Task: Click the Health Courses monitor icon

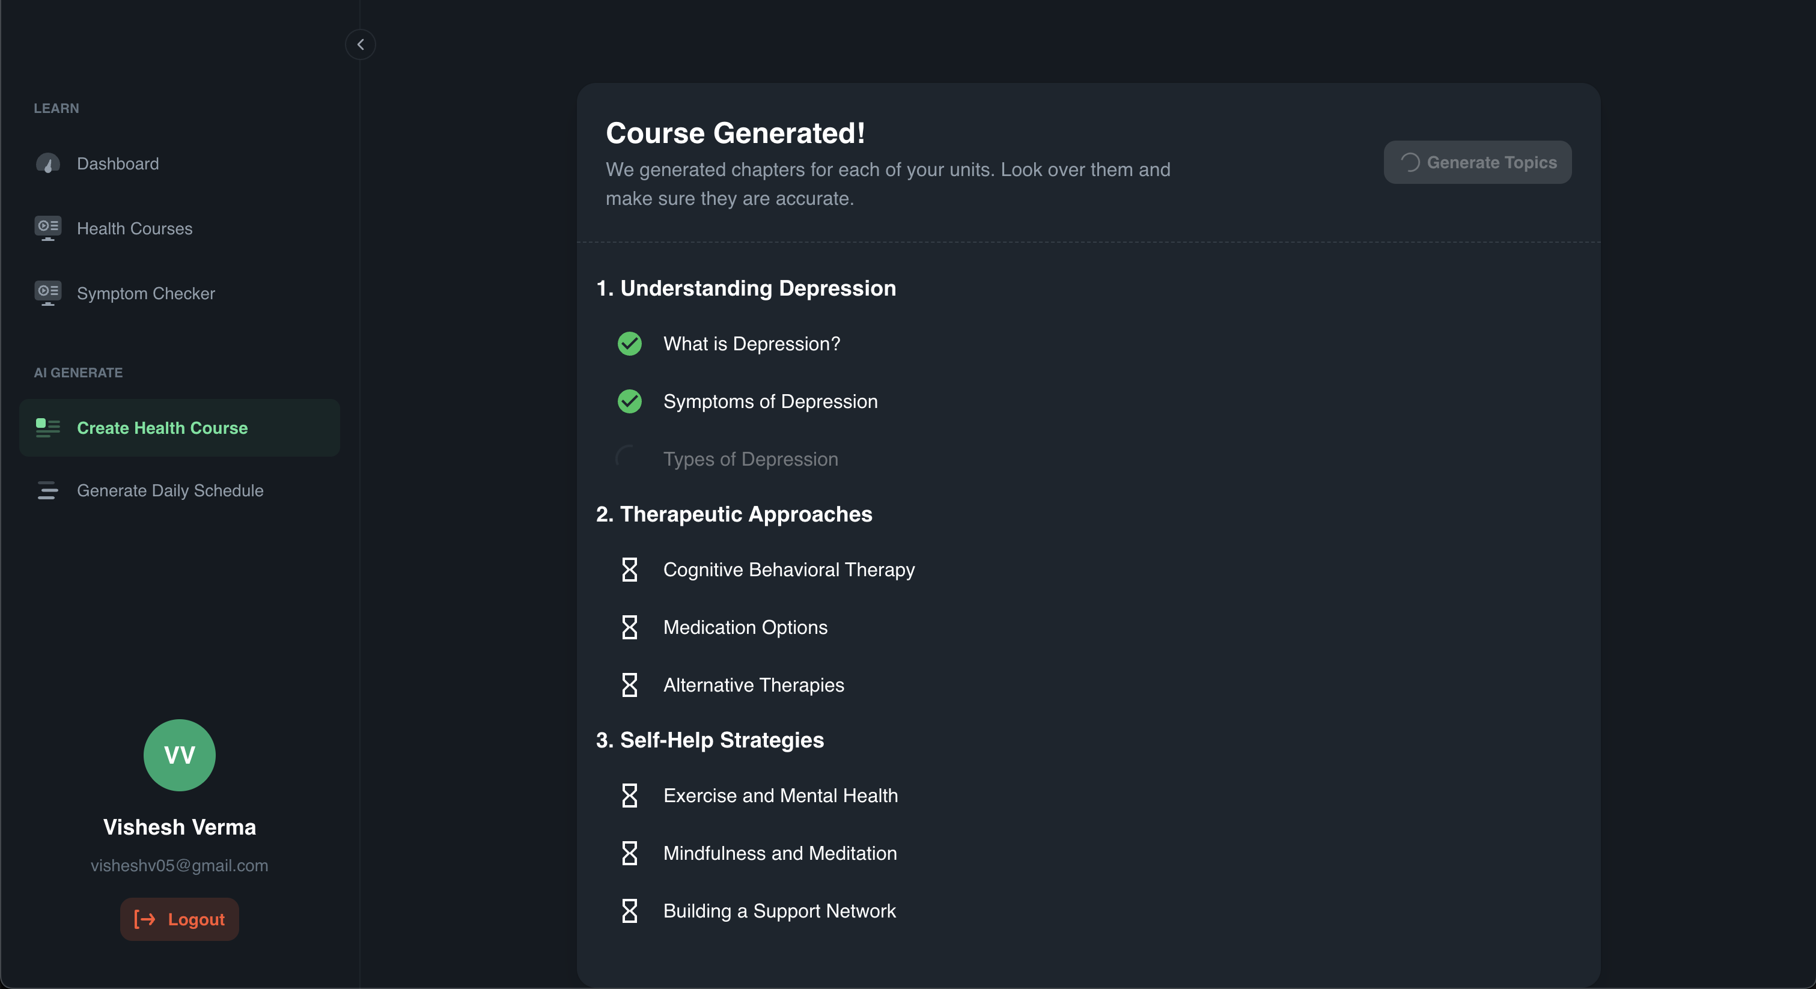Action: click(x=47, y=228)
